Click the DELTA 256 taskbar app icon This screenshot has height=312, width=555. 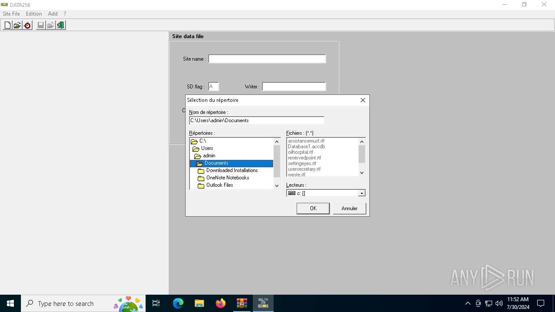point(263,303)
